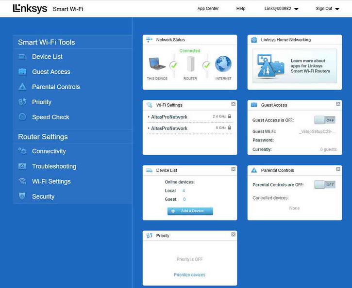Click the Parental Controls widget triangle icon
Screen dimensions: 352x288
point(254,170)
